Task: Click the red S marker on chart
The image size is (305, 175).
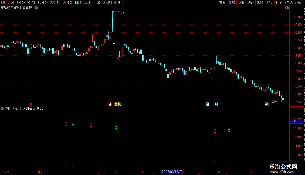Action: [x=31, y=104]
